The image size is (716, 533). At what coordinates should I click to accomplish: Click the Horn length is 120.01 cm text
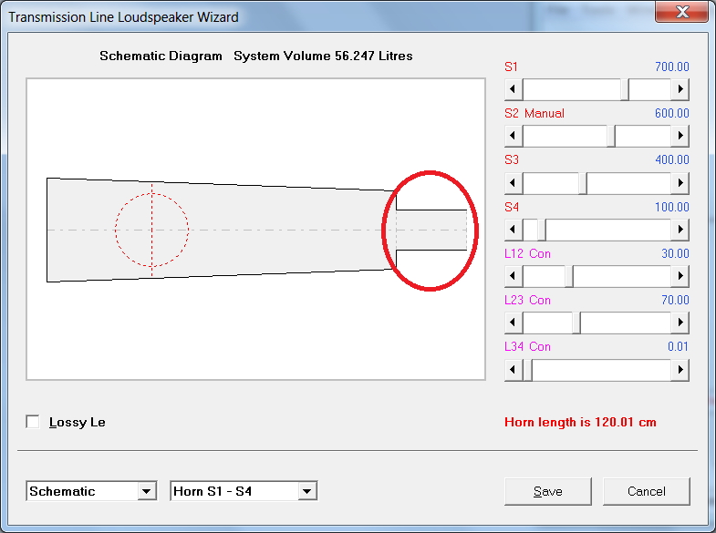580,422
